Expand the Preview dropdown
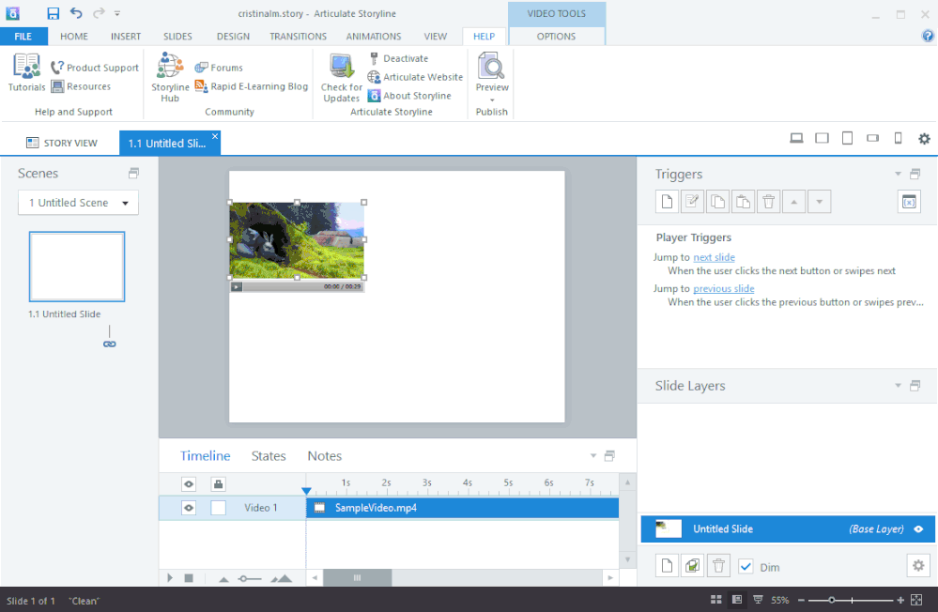This screenshot has height=612, width=938. pos(492,99)
